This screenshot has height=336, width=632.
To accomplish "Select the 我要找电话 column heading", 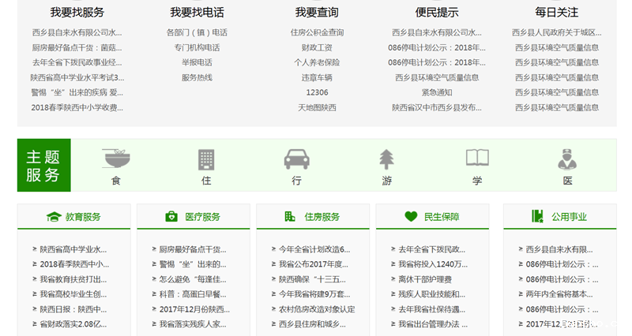I will pos(197,13).
